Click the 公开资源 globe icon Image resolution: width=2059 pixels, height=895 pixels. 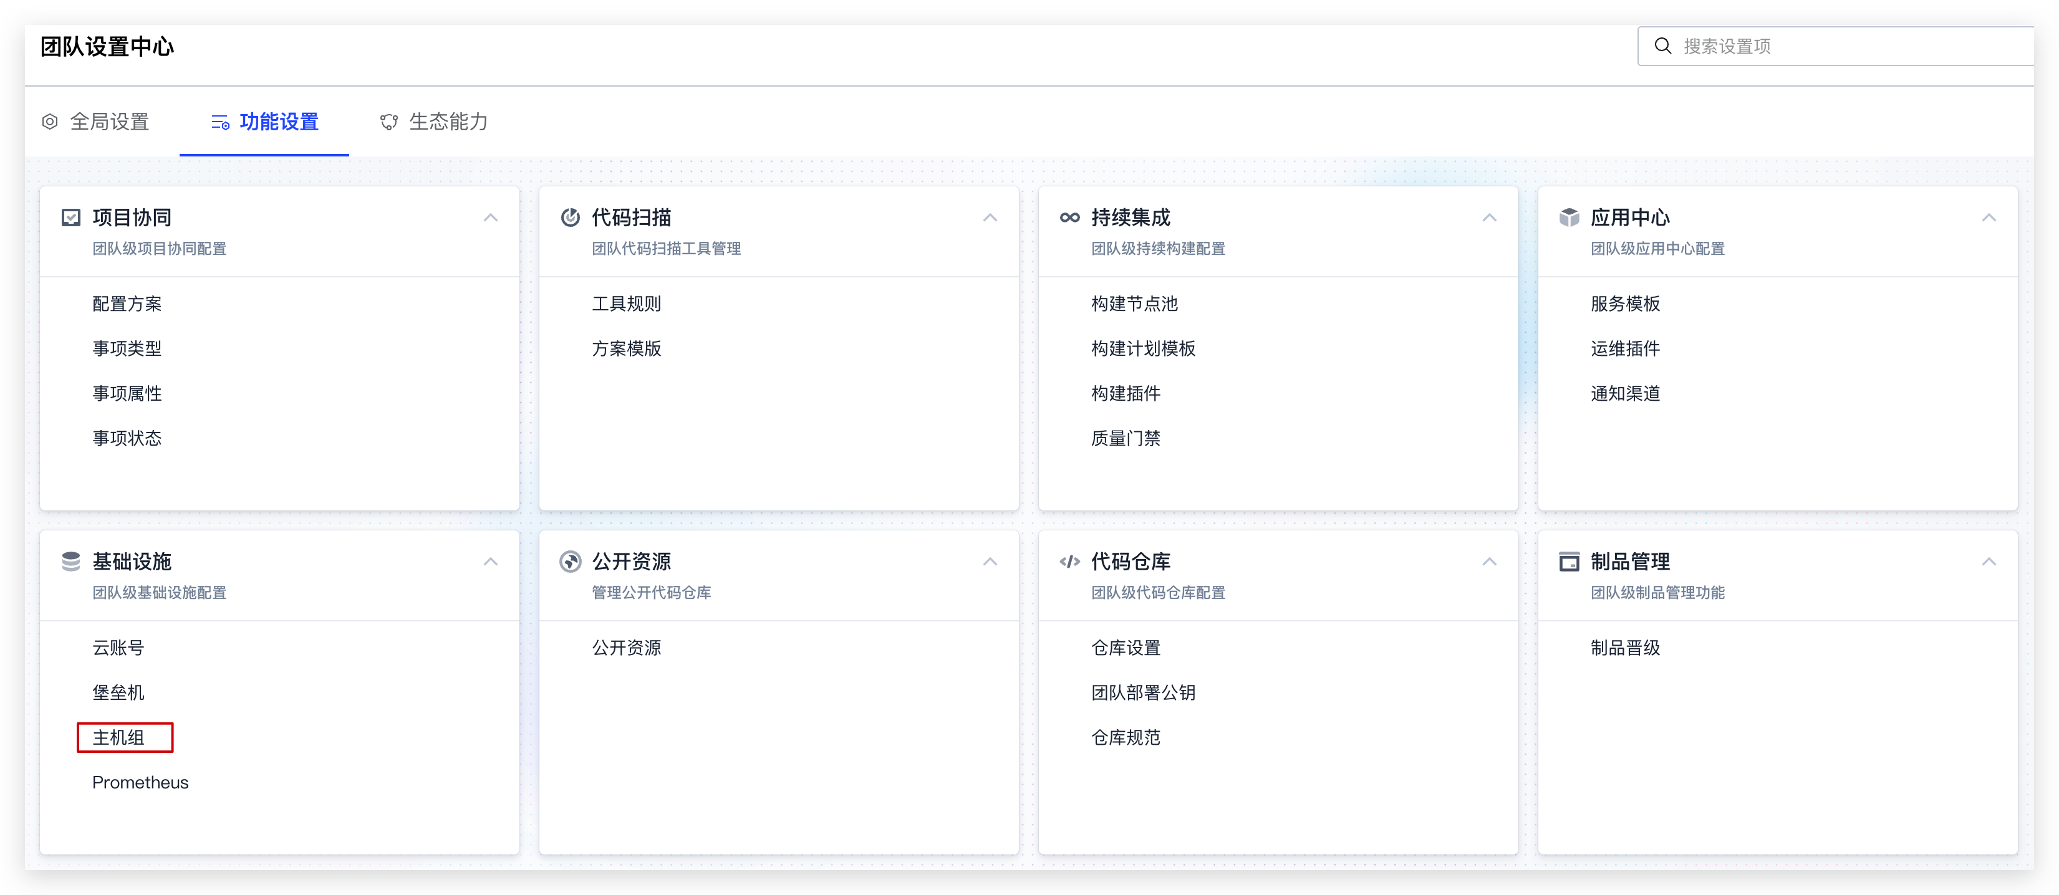[570, 562]
